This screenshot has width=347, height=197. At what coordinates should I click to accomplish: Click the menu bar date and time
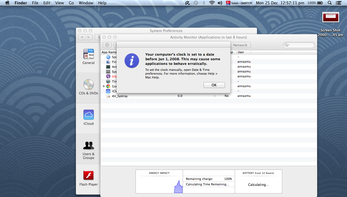[280, 3]
